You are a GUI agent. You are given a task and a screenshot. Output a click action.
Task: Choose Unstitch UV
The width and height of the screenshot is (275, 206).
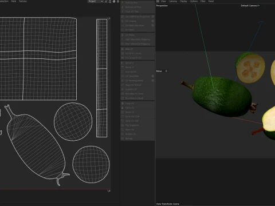137,89
